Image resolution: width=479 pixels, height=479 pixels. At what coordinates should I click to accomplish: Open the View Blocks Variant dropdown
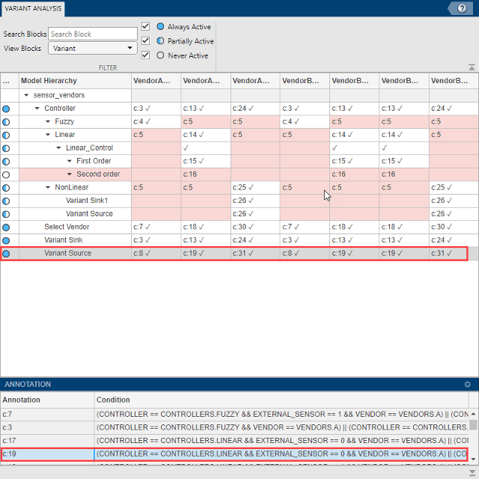[93, 48]
